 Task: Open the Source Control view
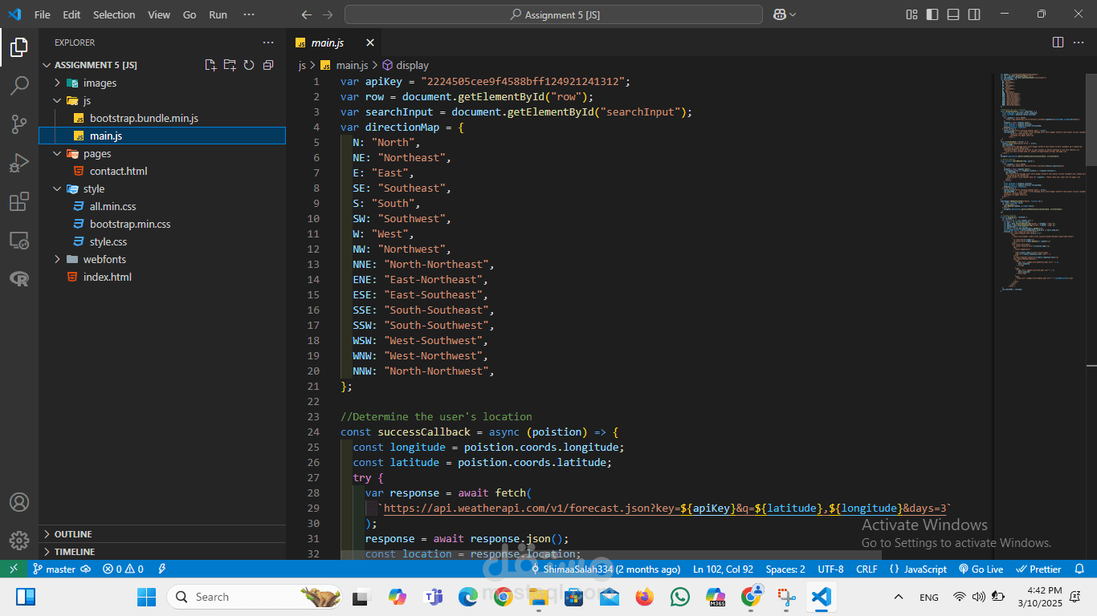coord(19,124)
